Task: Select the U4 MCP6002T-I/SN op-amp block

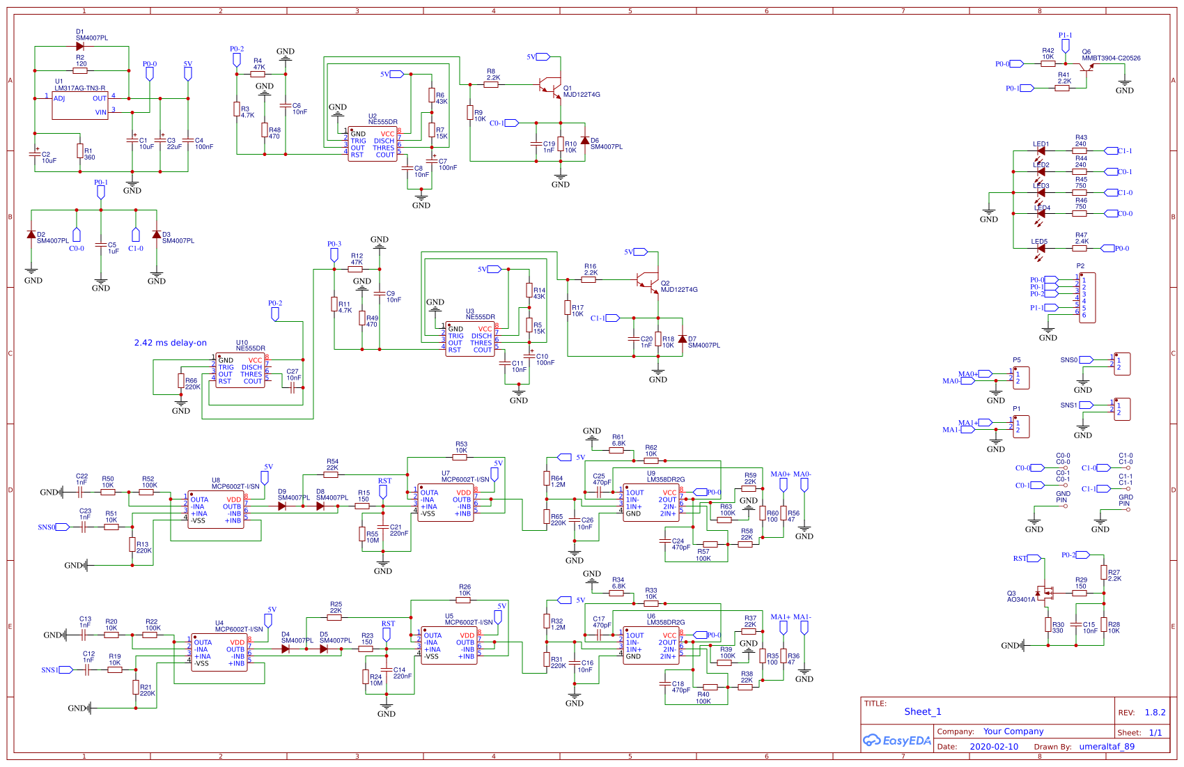Action: click(x=219, y=652)
